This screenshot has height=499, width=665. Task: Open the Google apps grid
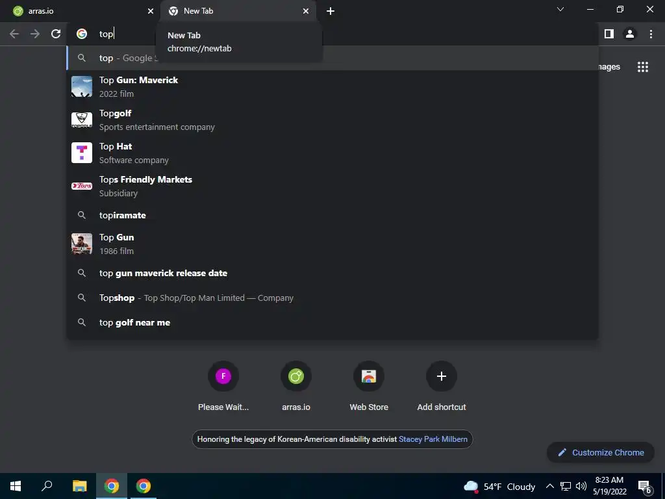pos(643,67)
